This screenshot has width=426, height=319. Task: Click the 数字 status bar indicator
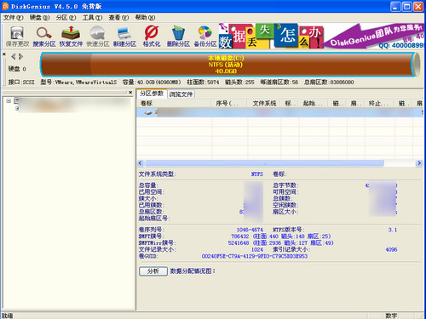click(391, 316)
